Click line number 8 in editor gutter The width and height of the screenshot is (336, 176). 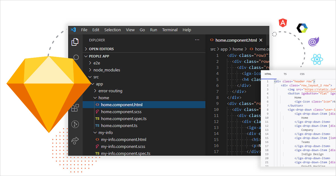pos(217,97)
